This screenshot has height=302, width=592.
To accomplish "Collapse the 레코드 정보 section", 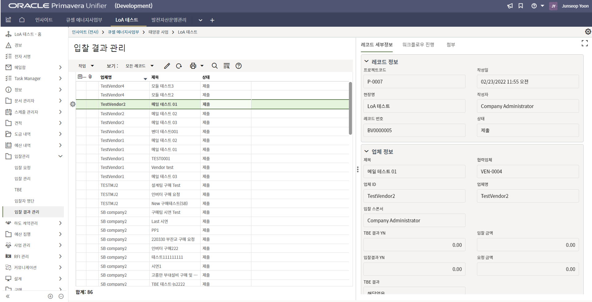I will pos(366,62).
